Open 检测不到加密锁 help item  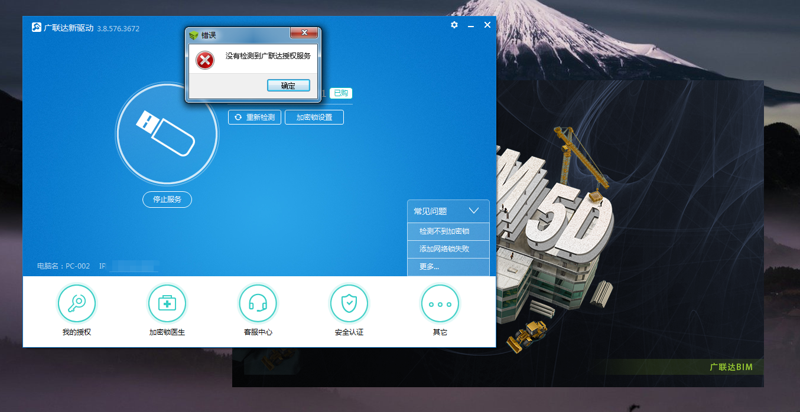(x=448, y=231)
